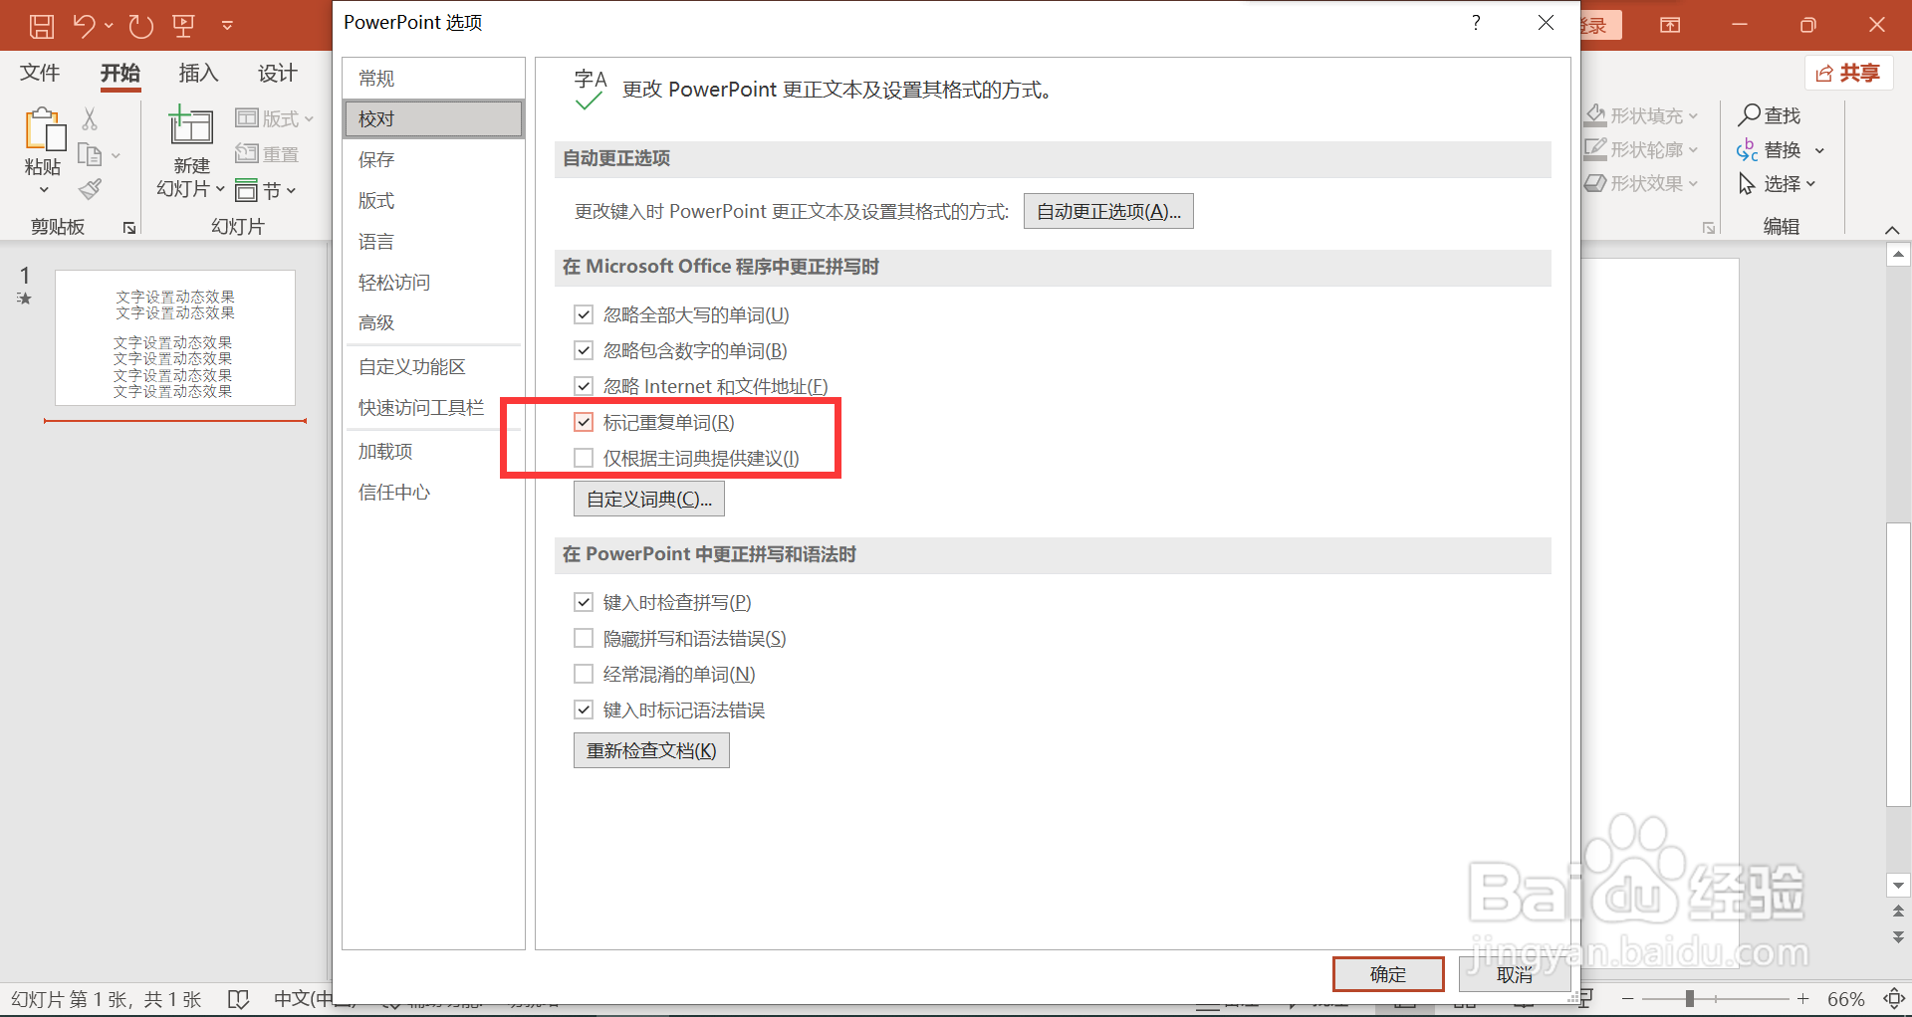
Task: Click the Cut scissors icon
Action: (90, 119)
